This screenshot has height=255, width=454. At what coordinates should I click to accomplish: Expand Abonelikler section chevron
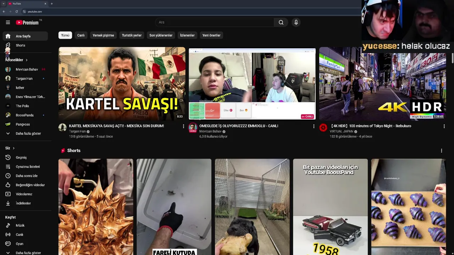(26, 60)
